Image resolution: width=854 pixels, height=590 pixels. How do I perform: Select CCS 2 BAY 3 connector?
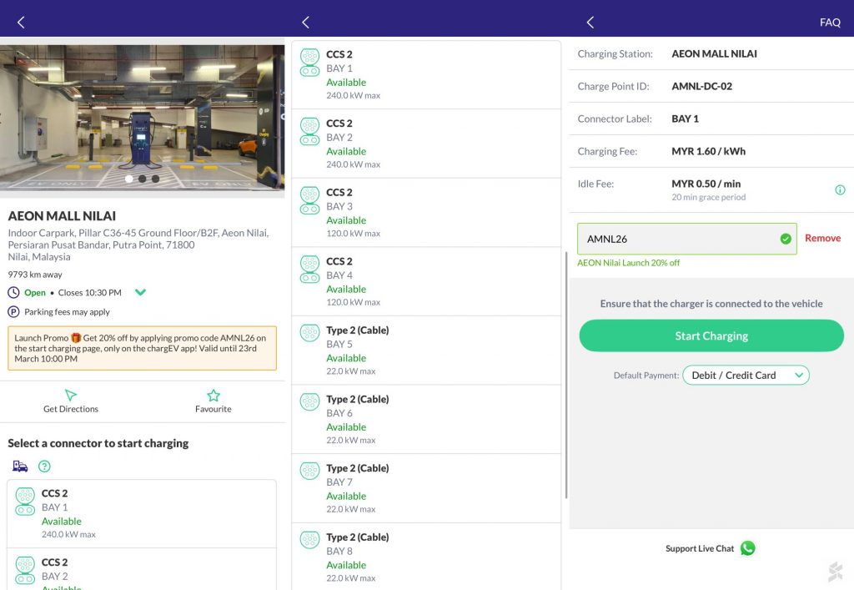click(425, 212)
